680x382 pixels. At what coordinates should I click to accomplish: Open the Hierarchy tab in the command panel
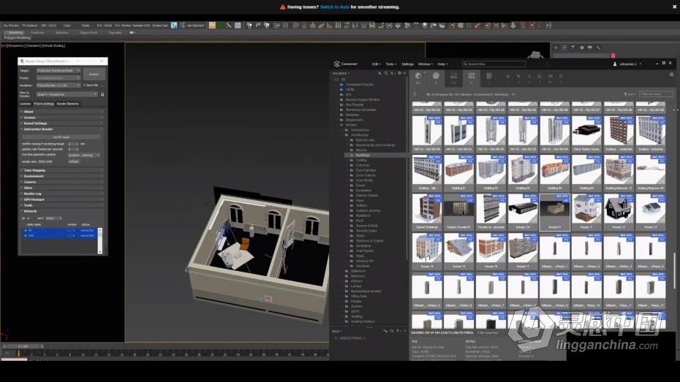pos(573,47)
